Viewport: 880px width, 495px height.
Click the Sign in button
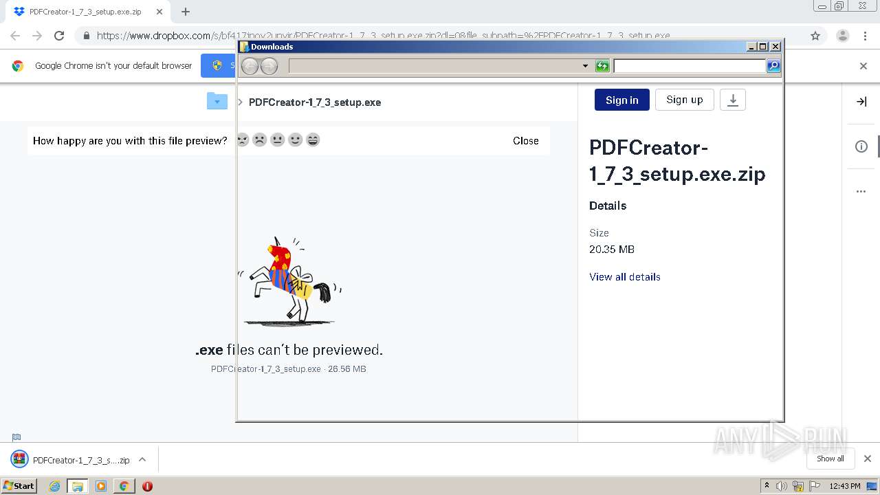point(622,100)
